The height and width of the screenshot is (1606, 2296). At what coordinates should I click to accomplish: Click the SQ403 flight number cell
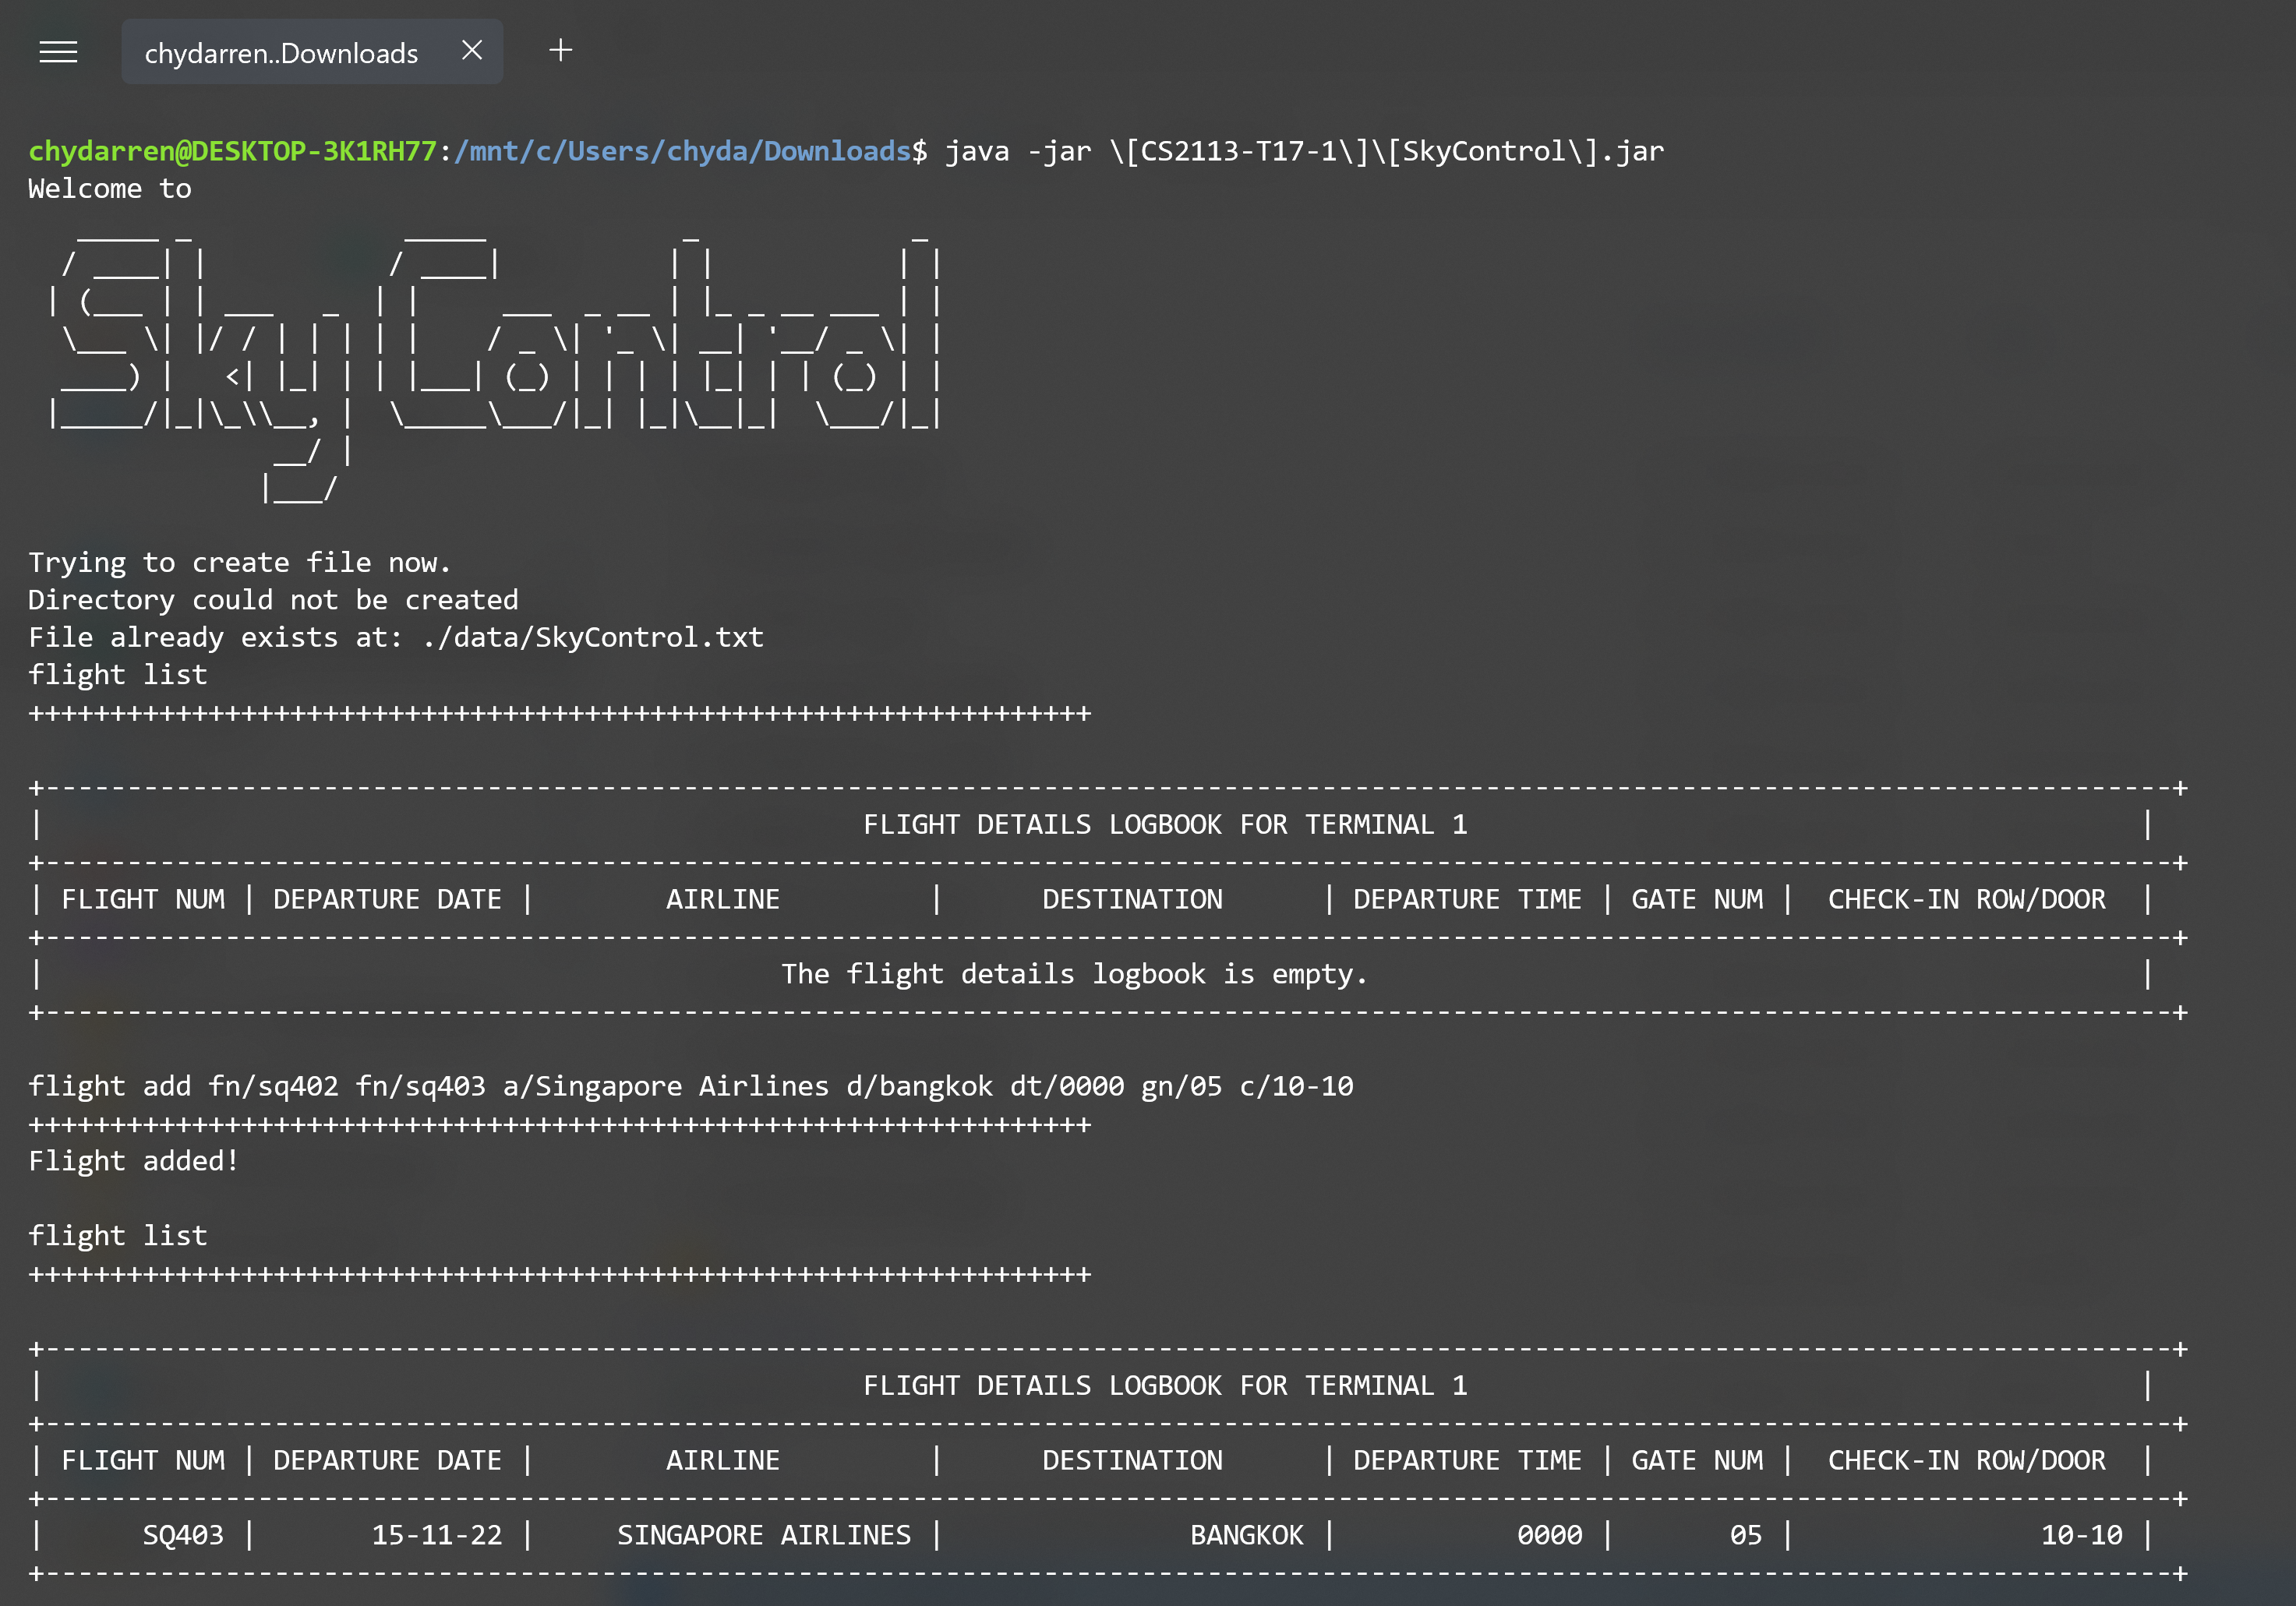click(x=183, y=1535)
